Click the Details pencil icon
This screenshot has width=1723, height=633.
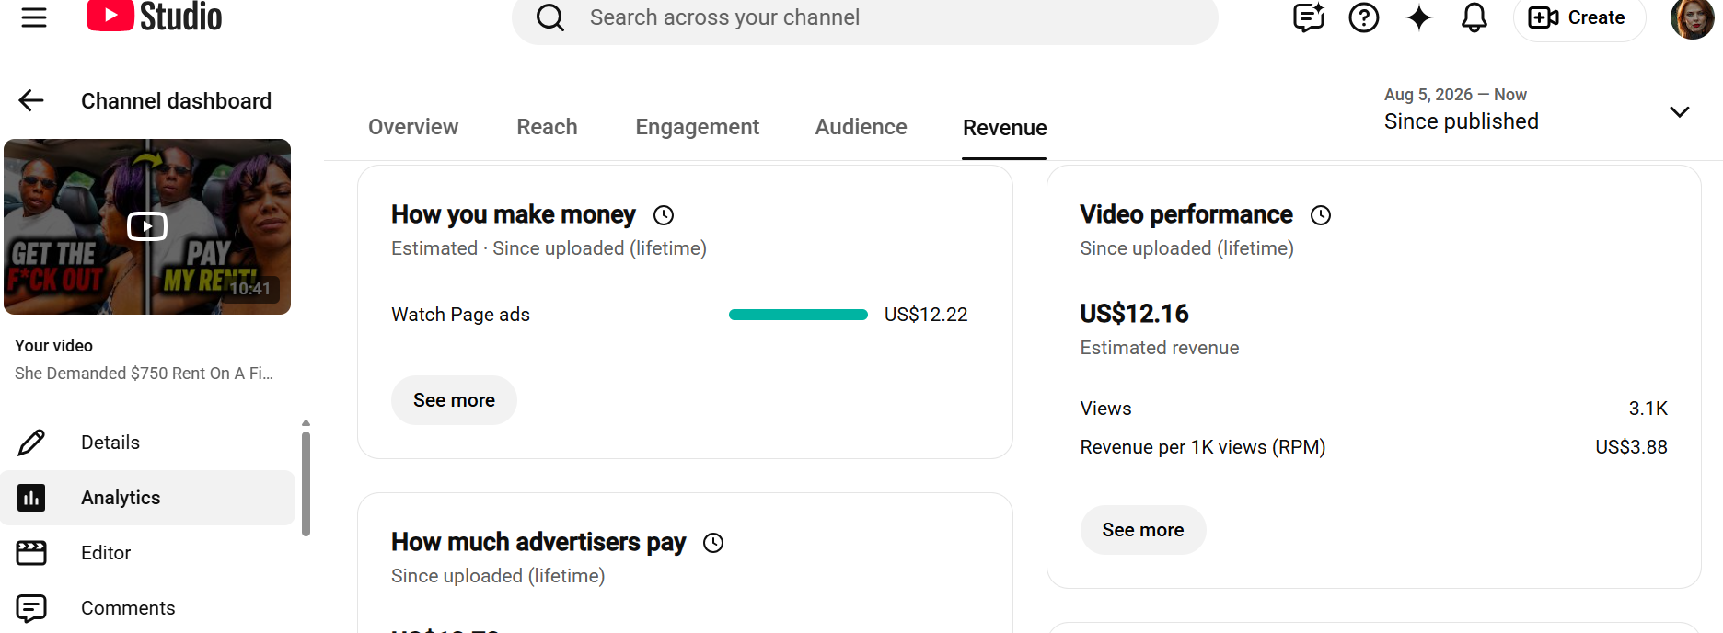pos(31,443)
